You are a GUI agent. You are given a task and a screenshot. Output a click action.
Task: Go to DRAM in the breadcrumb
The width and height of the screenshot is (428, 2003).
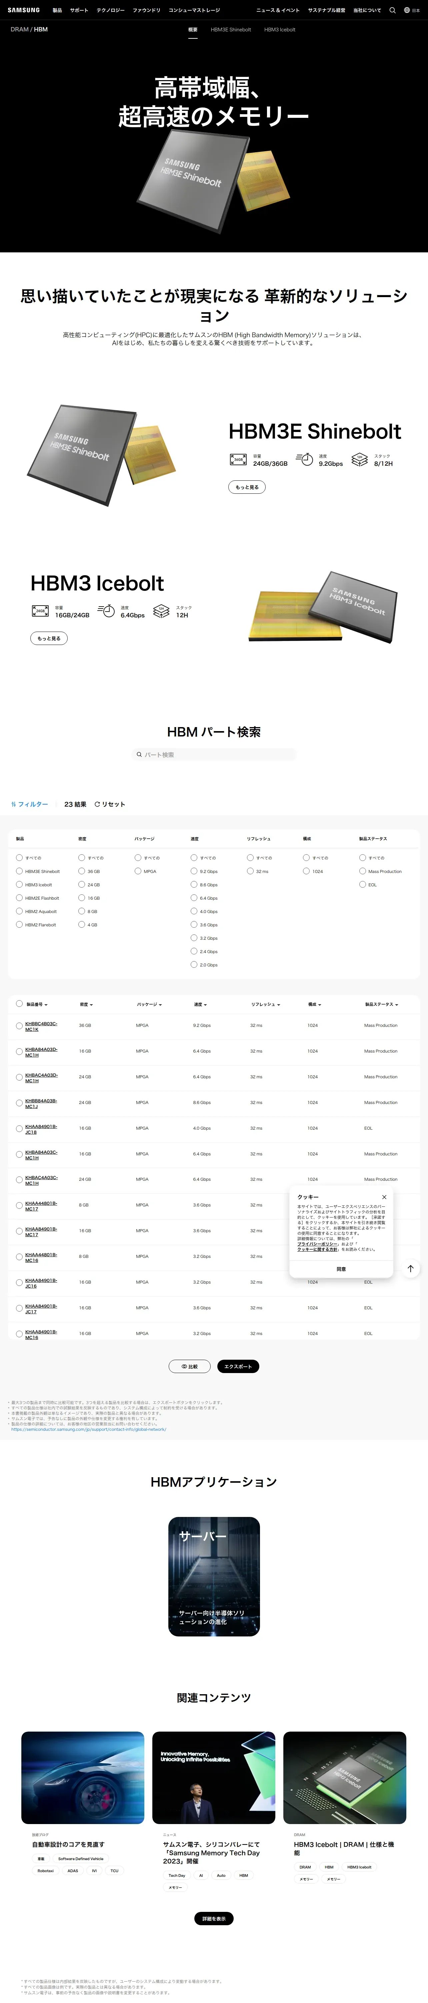[19, 30]
